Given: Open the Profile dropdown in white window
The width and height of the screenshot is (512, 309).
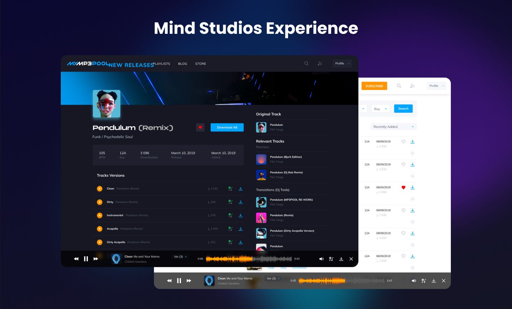Looking at the screenshot, I should coord(436,86).
